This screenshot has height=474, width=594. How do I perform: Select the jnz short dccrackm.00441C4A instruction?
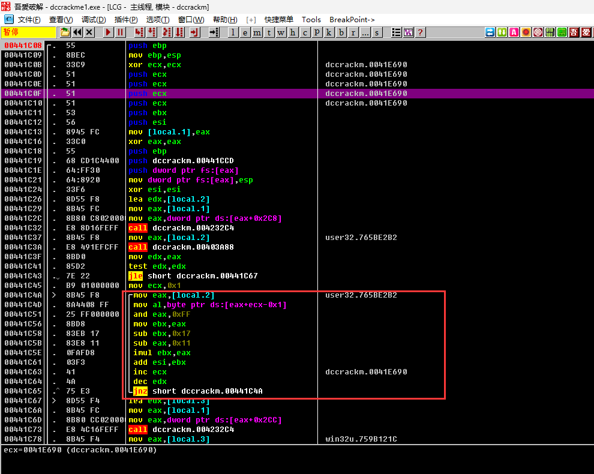[x=198, y=391]
